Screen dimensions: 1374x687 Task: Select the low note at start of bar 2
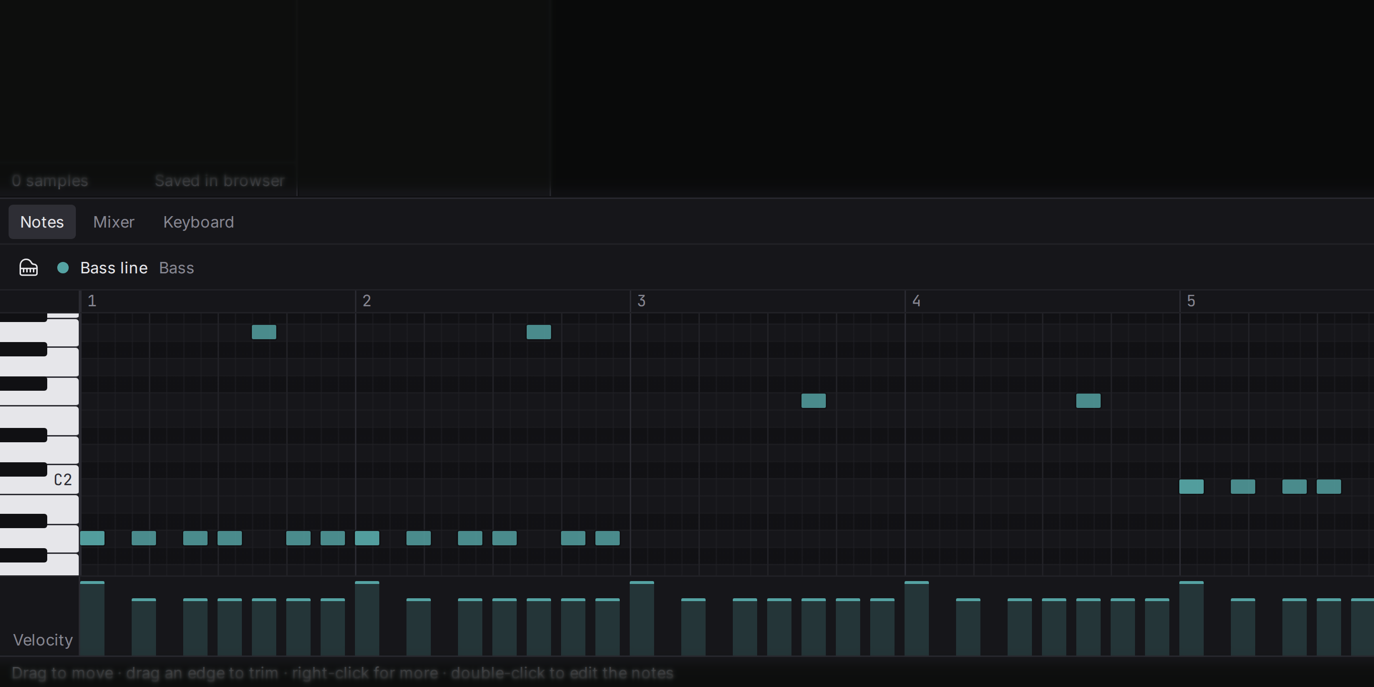click(x=367, y=538)
